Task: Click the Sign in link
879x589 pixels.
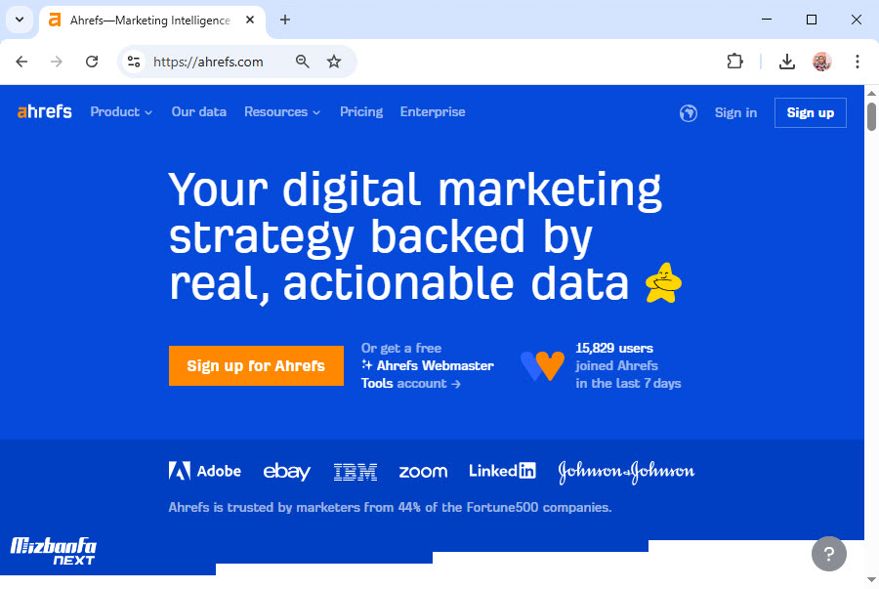Action: (735, 112)
